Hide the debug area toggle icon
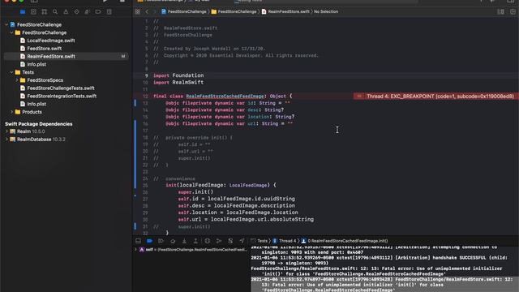This screenshot has width=519, height=292. 138,241
